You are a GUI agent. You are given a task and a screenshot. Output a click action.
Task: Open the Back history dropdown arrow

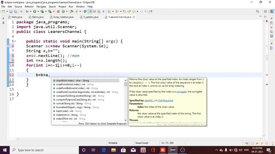click(137, 12)
